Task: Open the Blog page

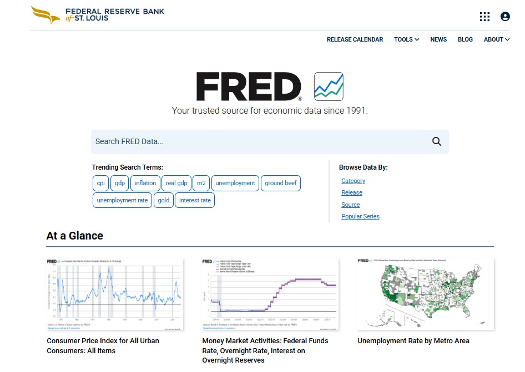Action: click(x=465, y=39)
